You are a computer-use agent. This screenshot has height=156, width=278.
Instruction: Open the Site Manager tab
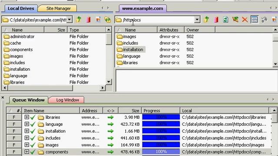click(x=58, y=8)
